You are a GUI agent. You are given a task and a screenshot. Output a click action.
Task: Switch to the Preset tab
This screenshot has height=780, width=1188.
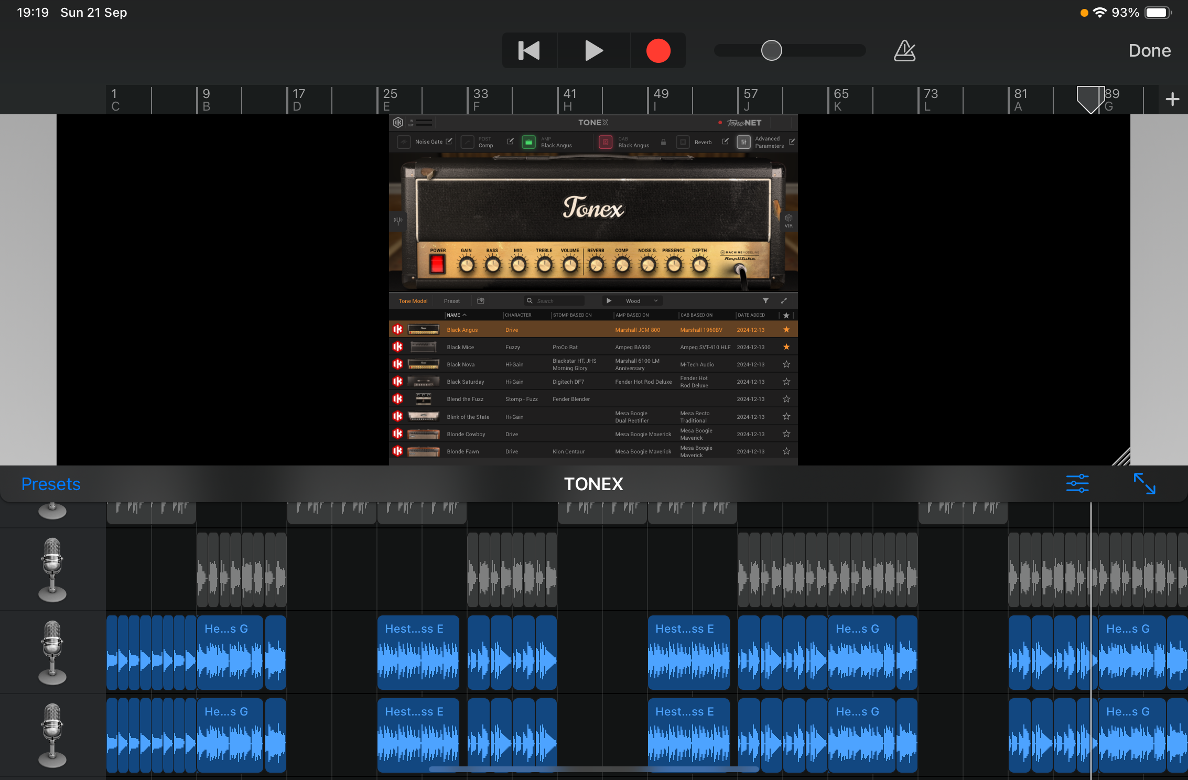coord(451,301)
